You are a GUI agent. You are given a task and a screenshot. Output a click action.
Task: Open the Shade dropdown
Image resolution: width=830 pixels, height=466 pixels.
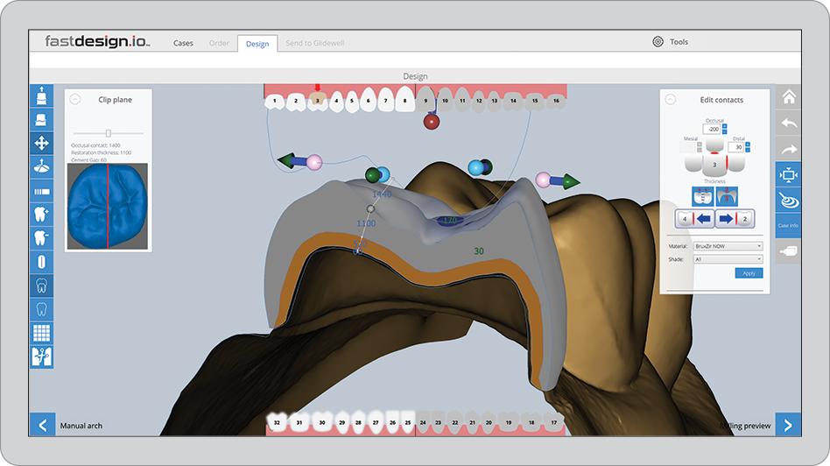[x=728, y=259]
